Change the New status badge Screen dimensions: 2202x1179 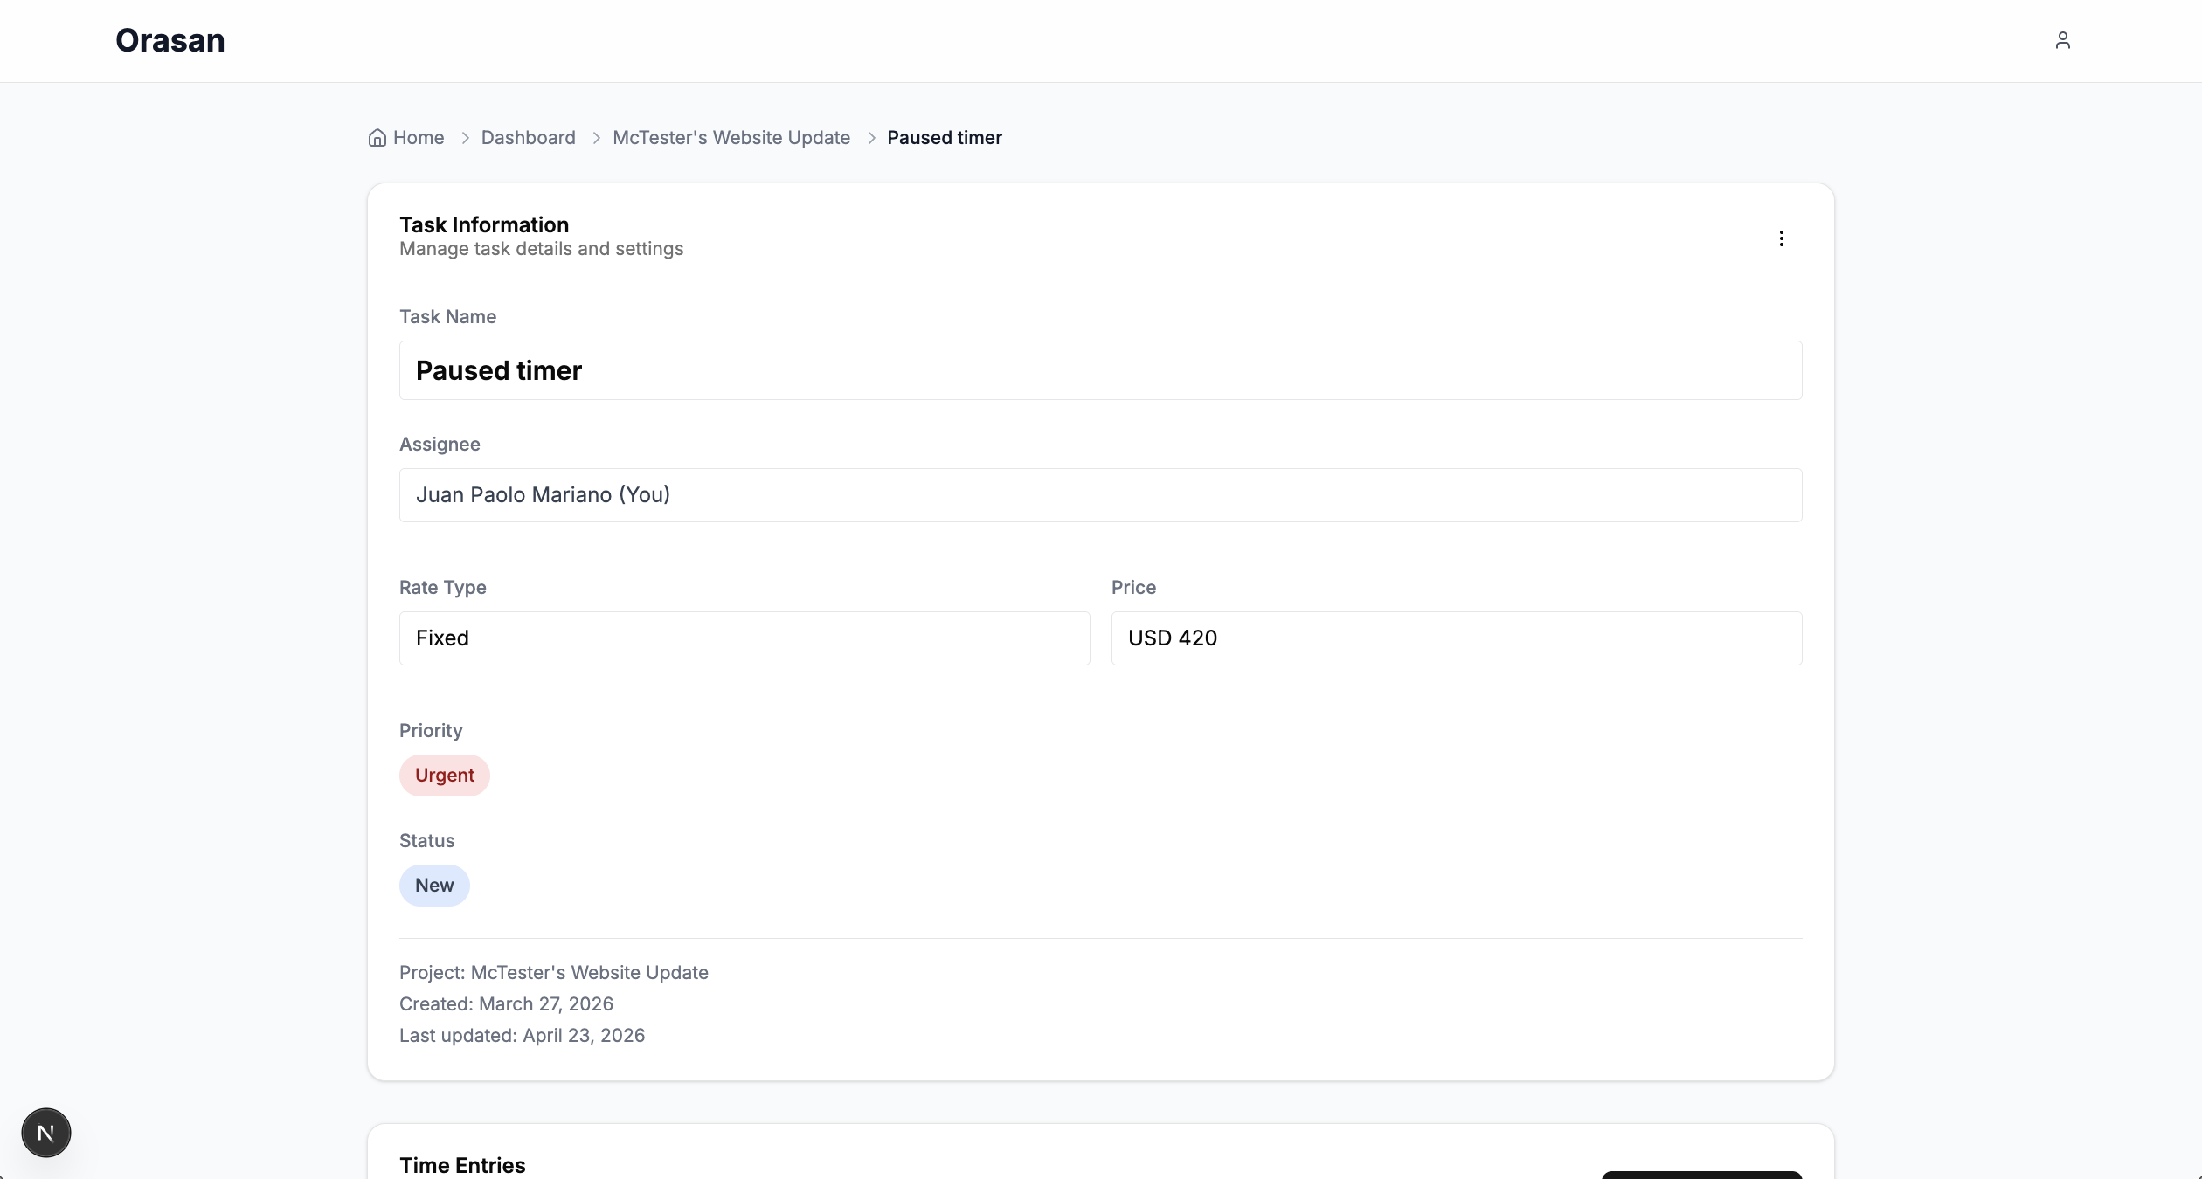click(x=434, y=886)
